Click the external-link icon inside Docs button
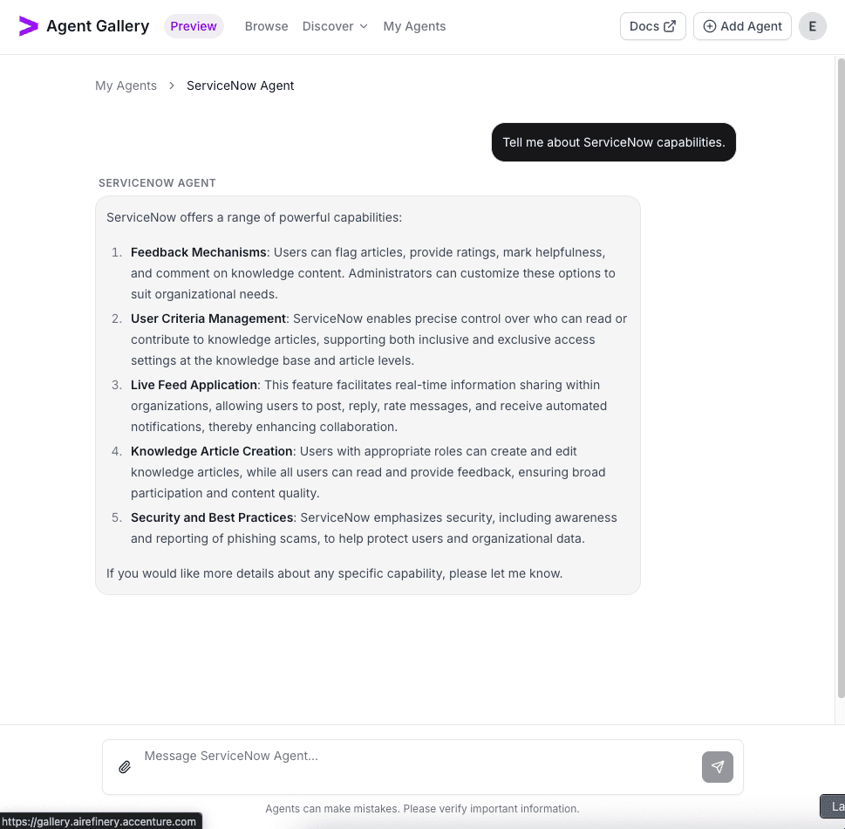Screen dimensions: 845x829 click(x=671, y=26)
